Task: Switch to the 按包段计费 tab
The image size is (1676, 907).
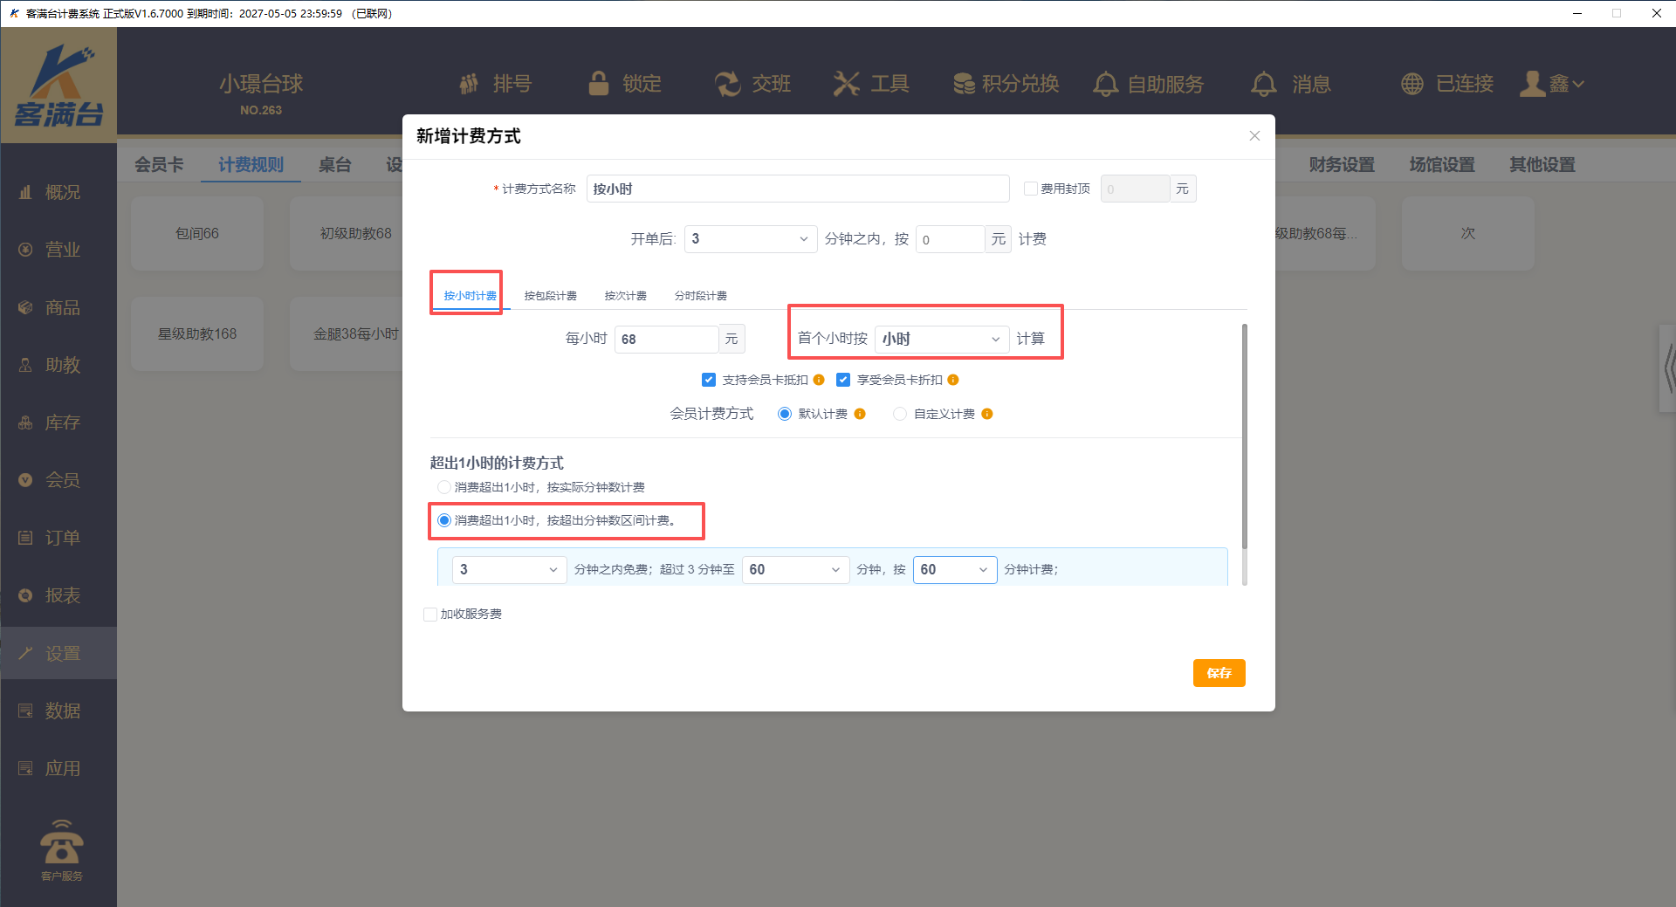Action: click(x=550, y=296)
